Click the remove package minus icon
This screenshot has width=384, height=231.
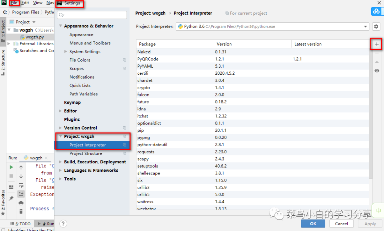[377, 53]
